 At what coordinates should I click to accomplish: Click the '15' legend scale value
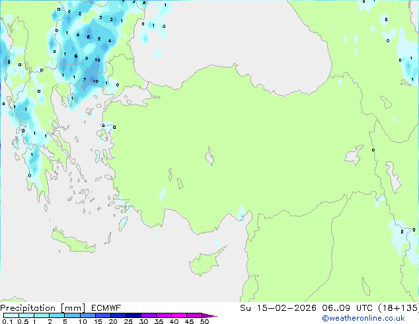click(98, 321)
